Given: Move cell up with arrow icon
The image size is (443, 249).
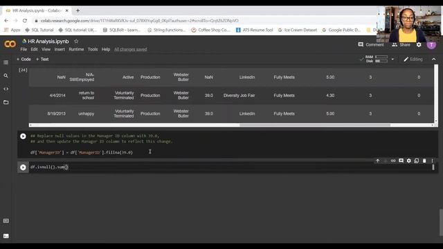Looking at the screenshot, I should [x=378, y=160].
